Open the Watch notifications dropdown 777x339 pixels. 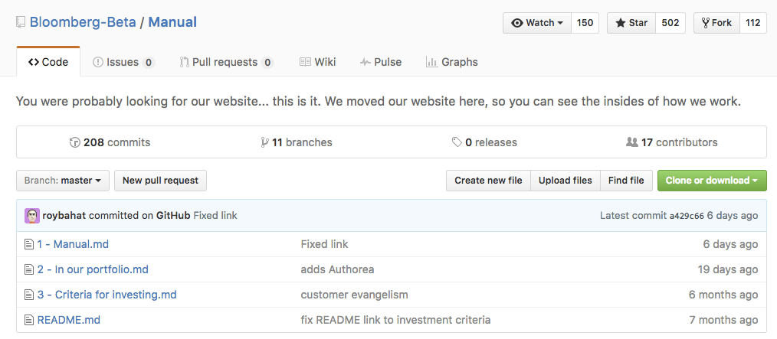537,23
